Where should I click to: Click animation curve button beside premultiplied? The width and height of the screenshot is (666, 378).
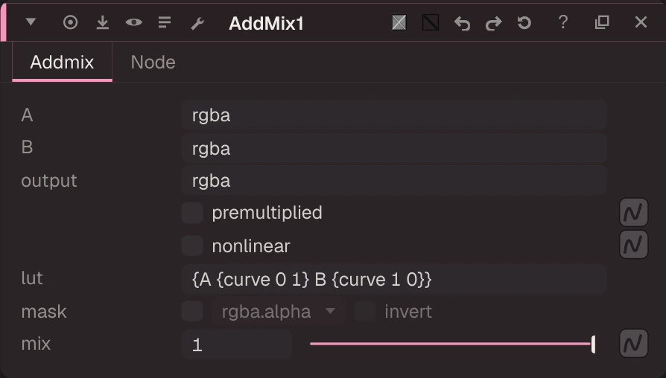click(x=633, y=212)
